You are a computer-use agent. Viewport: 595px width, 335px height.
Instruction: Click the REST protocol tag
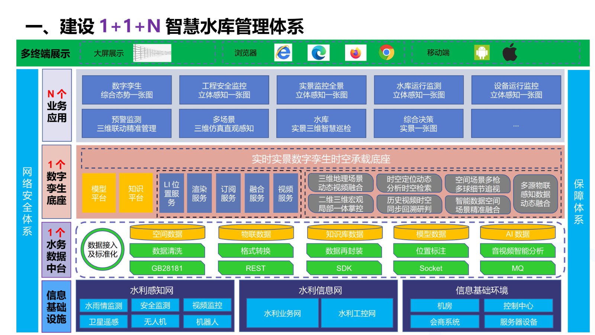coord(256,268)
